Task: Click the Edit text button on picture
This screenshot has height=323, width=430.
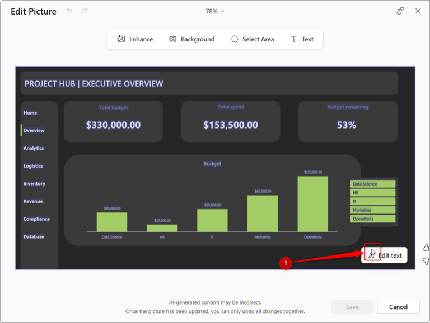Action: click(x=385, y=255)
